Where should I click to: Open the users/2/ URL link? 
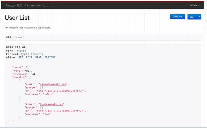coord(60,111)
